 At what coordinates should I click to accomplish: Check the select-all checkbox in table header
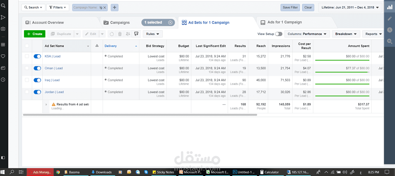pos(27,46)
